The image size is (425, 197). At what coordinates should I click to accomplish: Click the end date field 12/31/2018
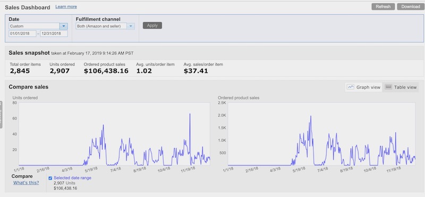(x=54, y=34)
